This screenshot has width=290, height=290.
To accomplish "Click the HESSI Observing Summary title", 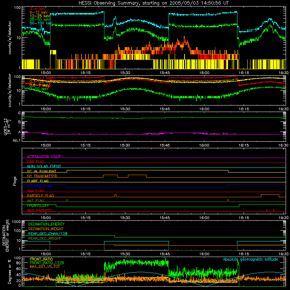I will tap(153, 3).
